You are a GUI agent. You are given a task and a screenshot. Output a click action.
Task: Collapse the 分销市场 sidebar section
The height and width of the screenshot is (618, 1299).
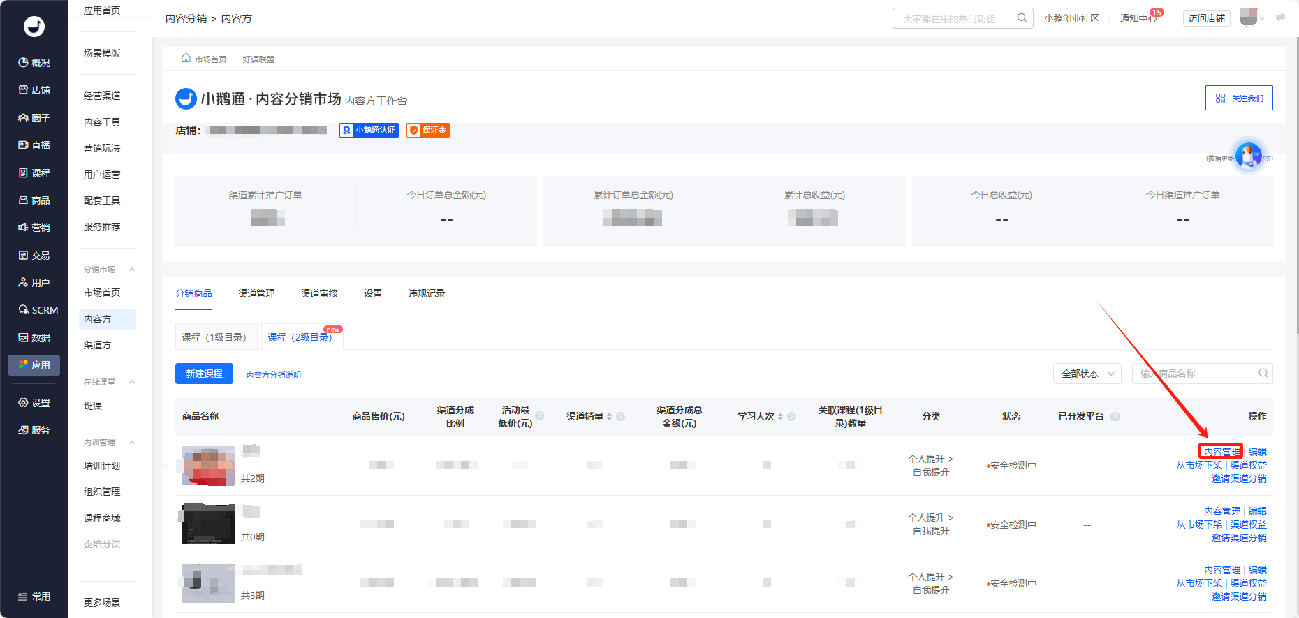click(132, 270)
